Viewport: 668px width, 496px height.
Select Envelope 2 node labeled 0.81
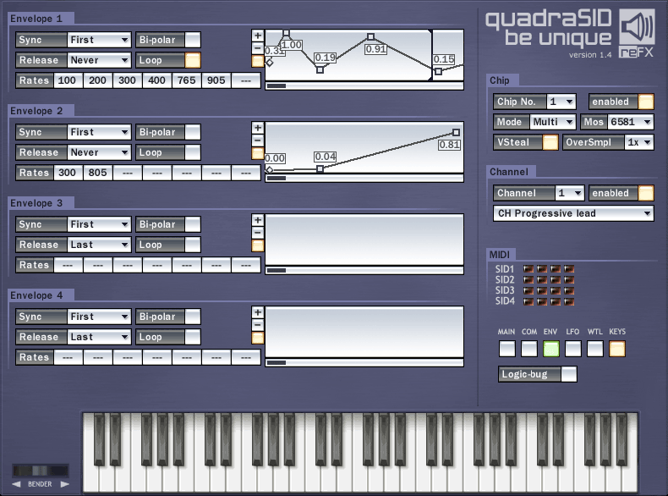pyautogui.click(x=457, y=133)
